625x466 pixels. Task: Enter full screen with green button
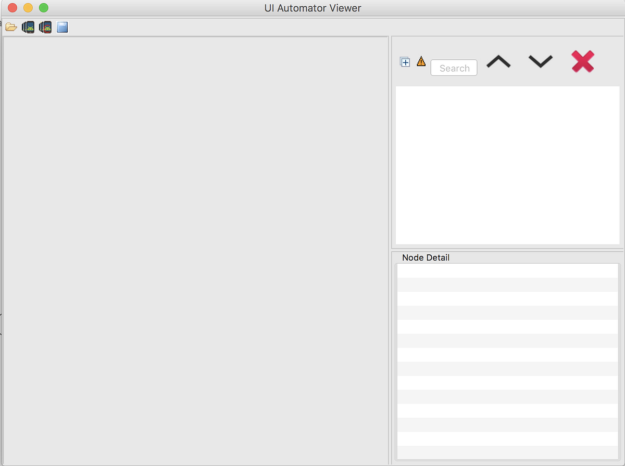[44, 8]
